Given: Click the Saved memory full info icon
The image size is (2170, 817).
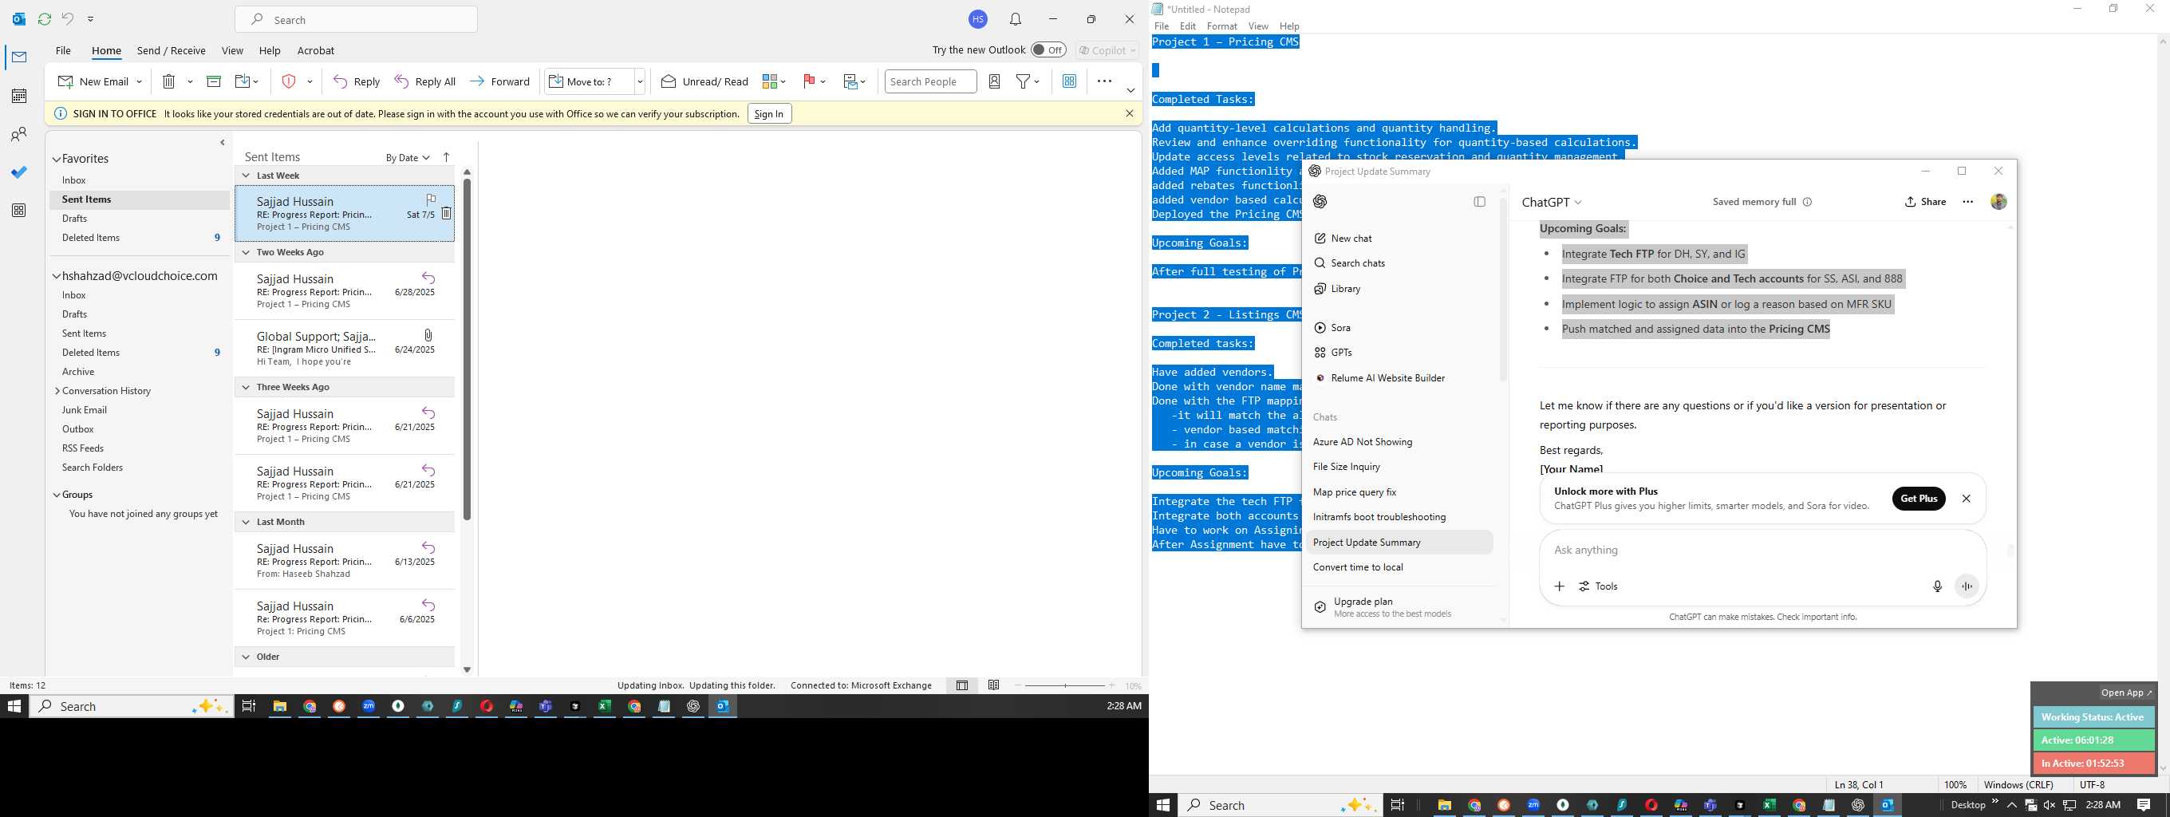Looking at the screenshot, I should click(x=1807, y=202).
